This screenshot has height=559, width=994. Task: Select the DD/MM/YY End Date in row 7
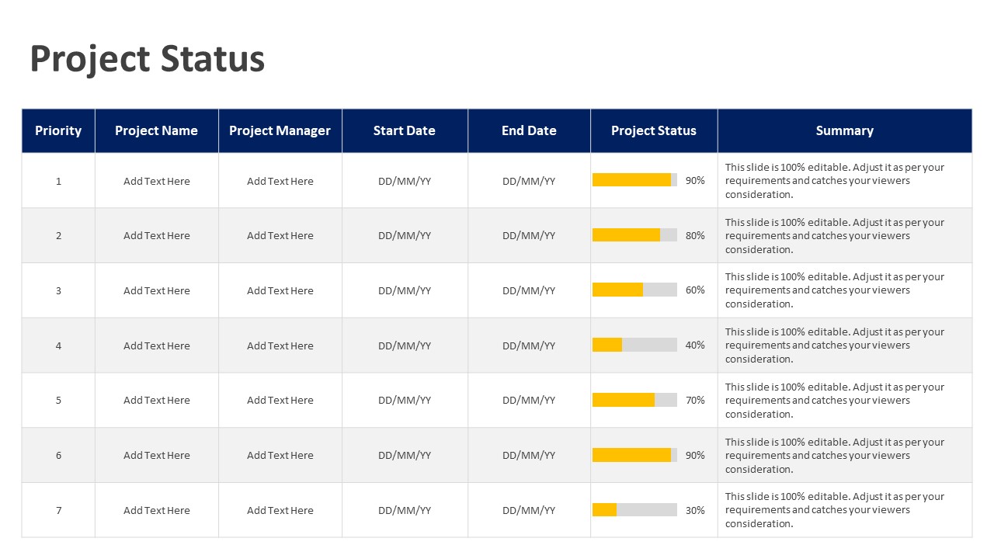[x=529, y=510]
